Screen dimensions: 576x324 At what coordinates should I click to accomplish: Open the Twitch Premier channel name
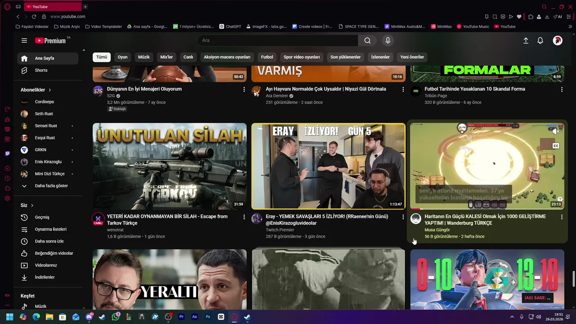(x=280, y=230)
